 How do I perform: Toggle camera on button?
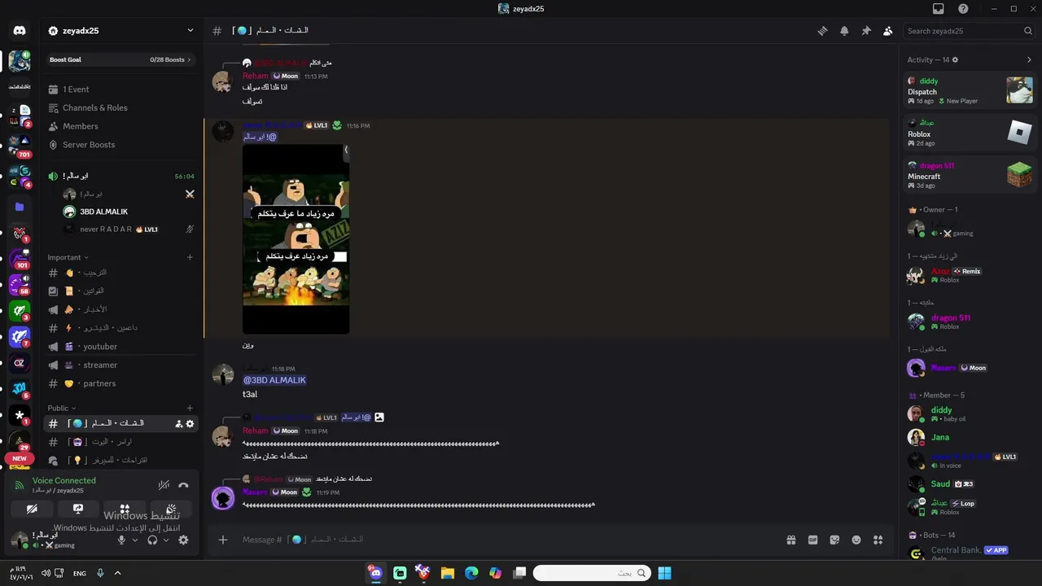click(x=32, y=509)
